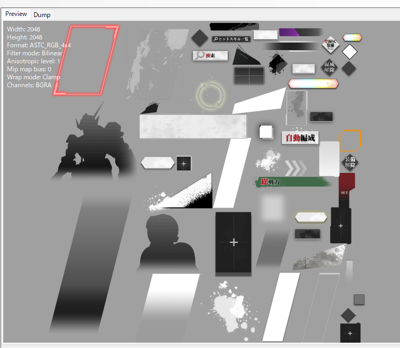
Task: Click the white diamond with black border
Action: 349,52
